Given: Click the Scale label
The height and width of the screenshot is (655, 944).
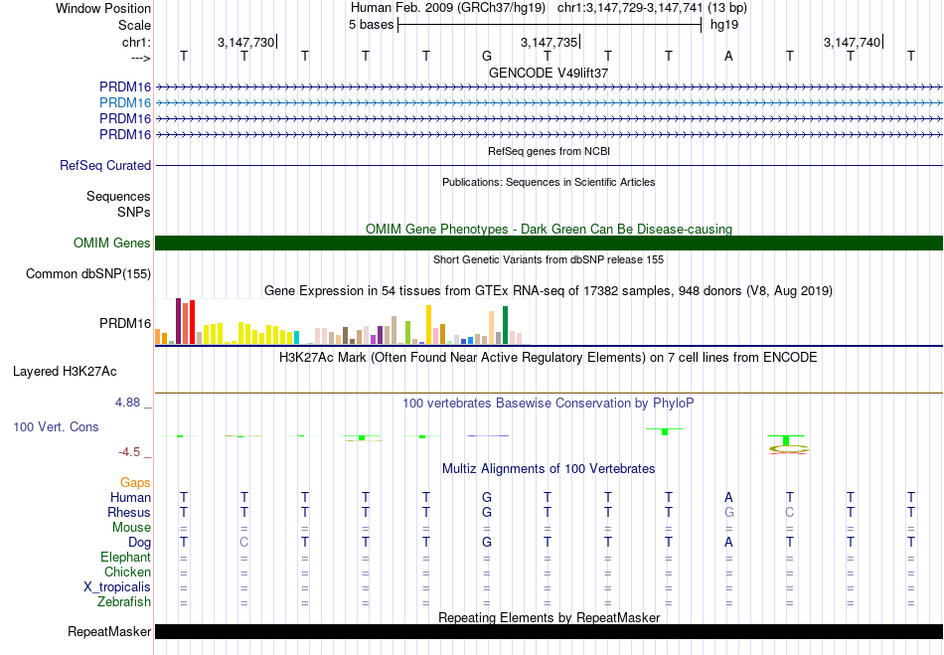Looking at the screenshot, I should click(x=135, y=25).
